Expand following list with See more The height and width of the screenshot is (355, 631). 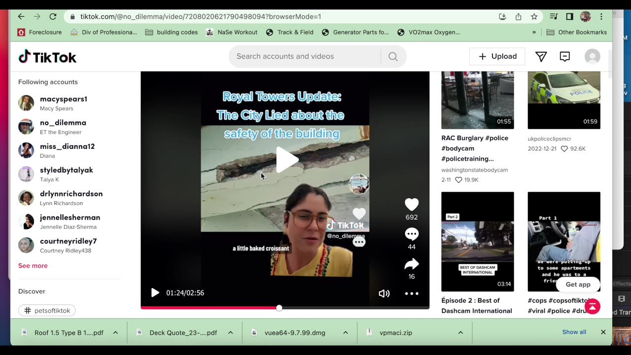point(33,266)
